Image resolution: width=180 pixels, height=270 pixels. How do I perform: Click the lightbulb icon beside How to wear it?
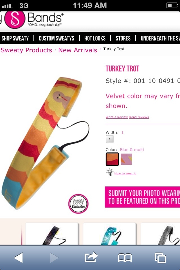click(110, 172)
